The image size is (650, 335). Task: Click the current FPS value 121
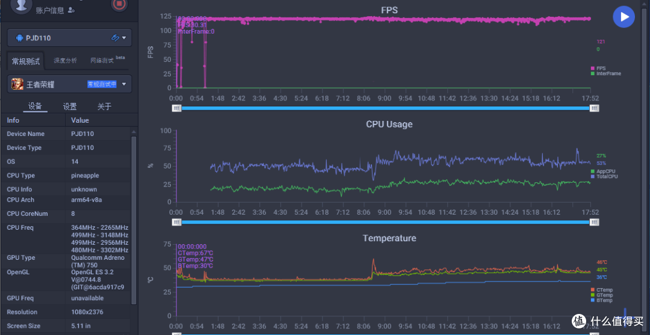(x=601, y=41)
